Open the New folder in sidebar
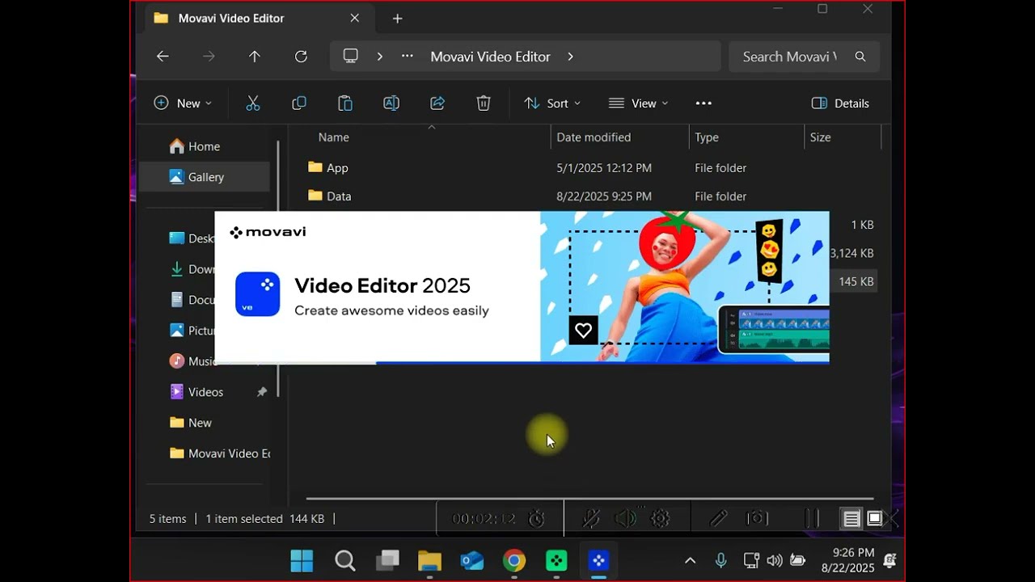The image size is (1035, 582). coord(199,423)
